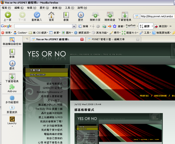175x144 pixels.
Task: Go back with the 上一頁 button
Action: click(x=8, y=16)
